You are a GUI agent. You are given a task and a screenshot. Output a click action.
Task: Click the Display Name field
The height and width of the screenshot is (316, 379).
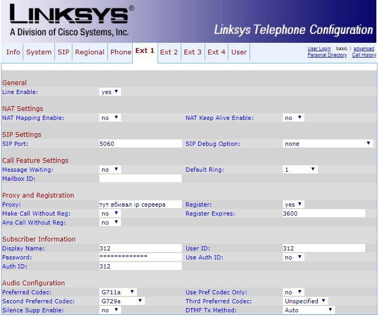coord(141,248)
